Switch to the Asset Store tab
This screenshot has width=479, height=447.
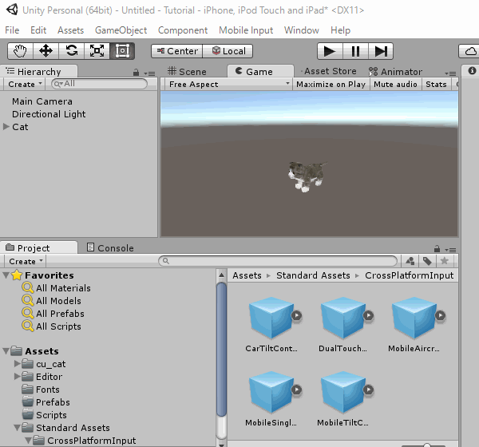(328, 71)
